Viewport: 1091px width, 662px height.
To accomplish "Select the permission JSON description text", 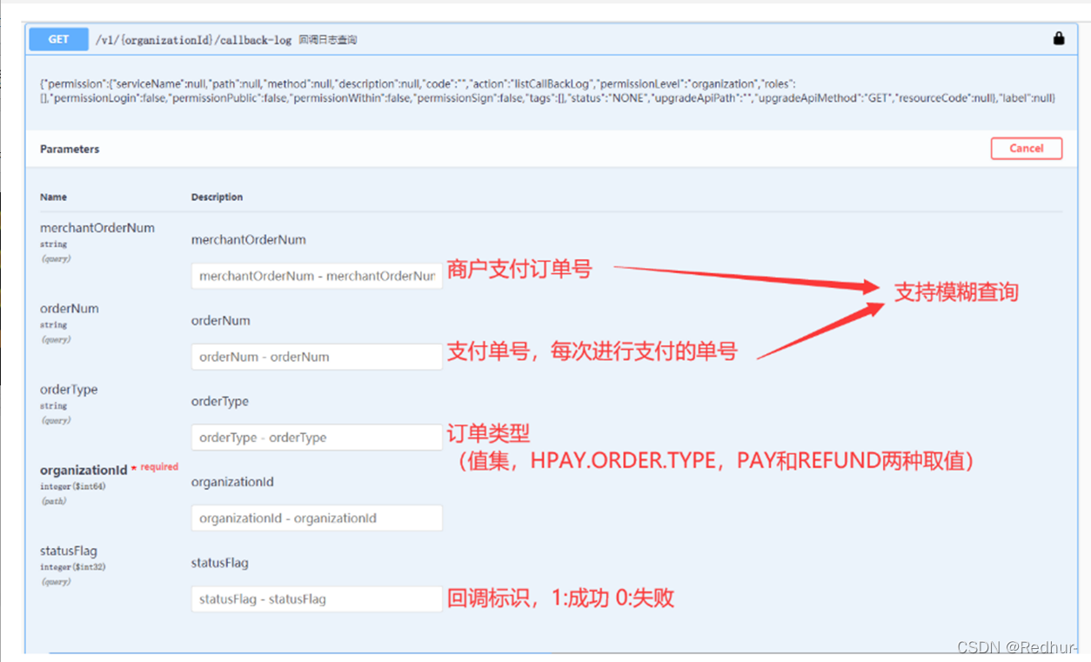I will pos(548,91).
